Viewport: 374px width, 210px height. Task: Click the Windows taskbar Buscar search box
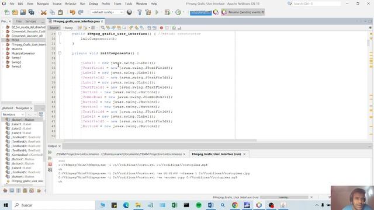pyautogui.click(x=54, y=205)
